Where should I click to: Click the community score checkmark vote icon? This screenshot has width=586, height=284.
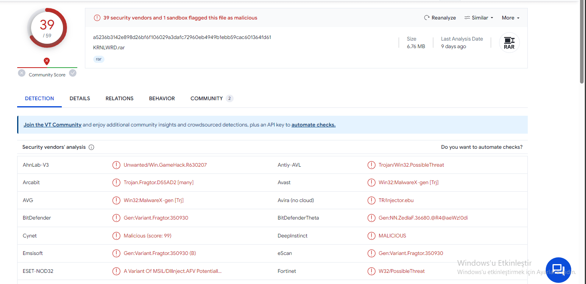click(73, 73)
